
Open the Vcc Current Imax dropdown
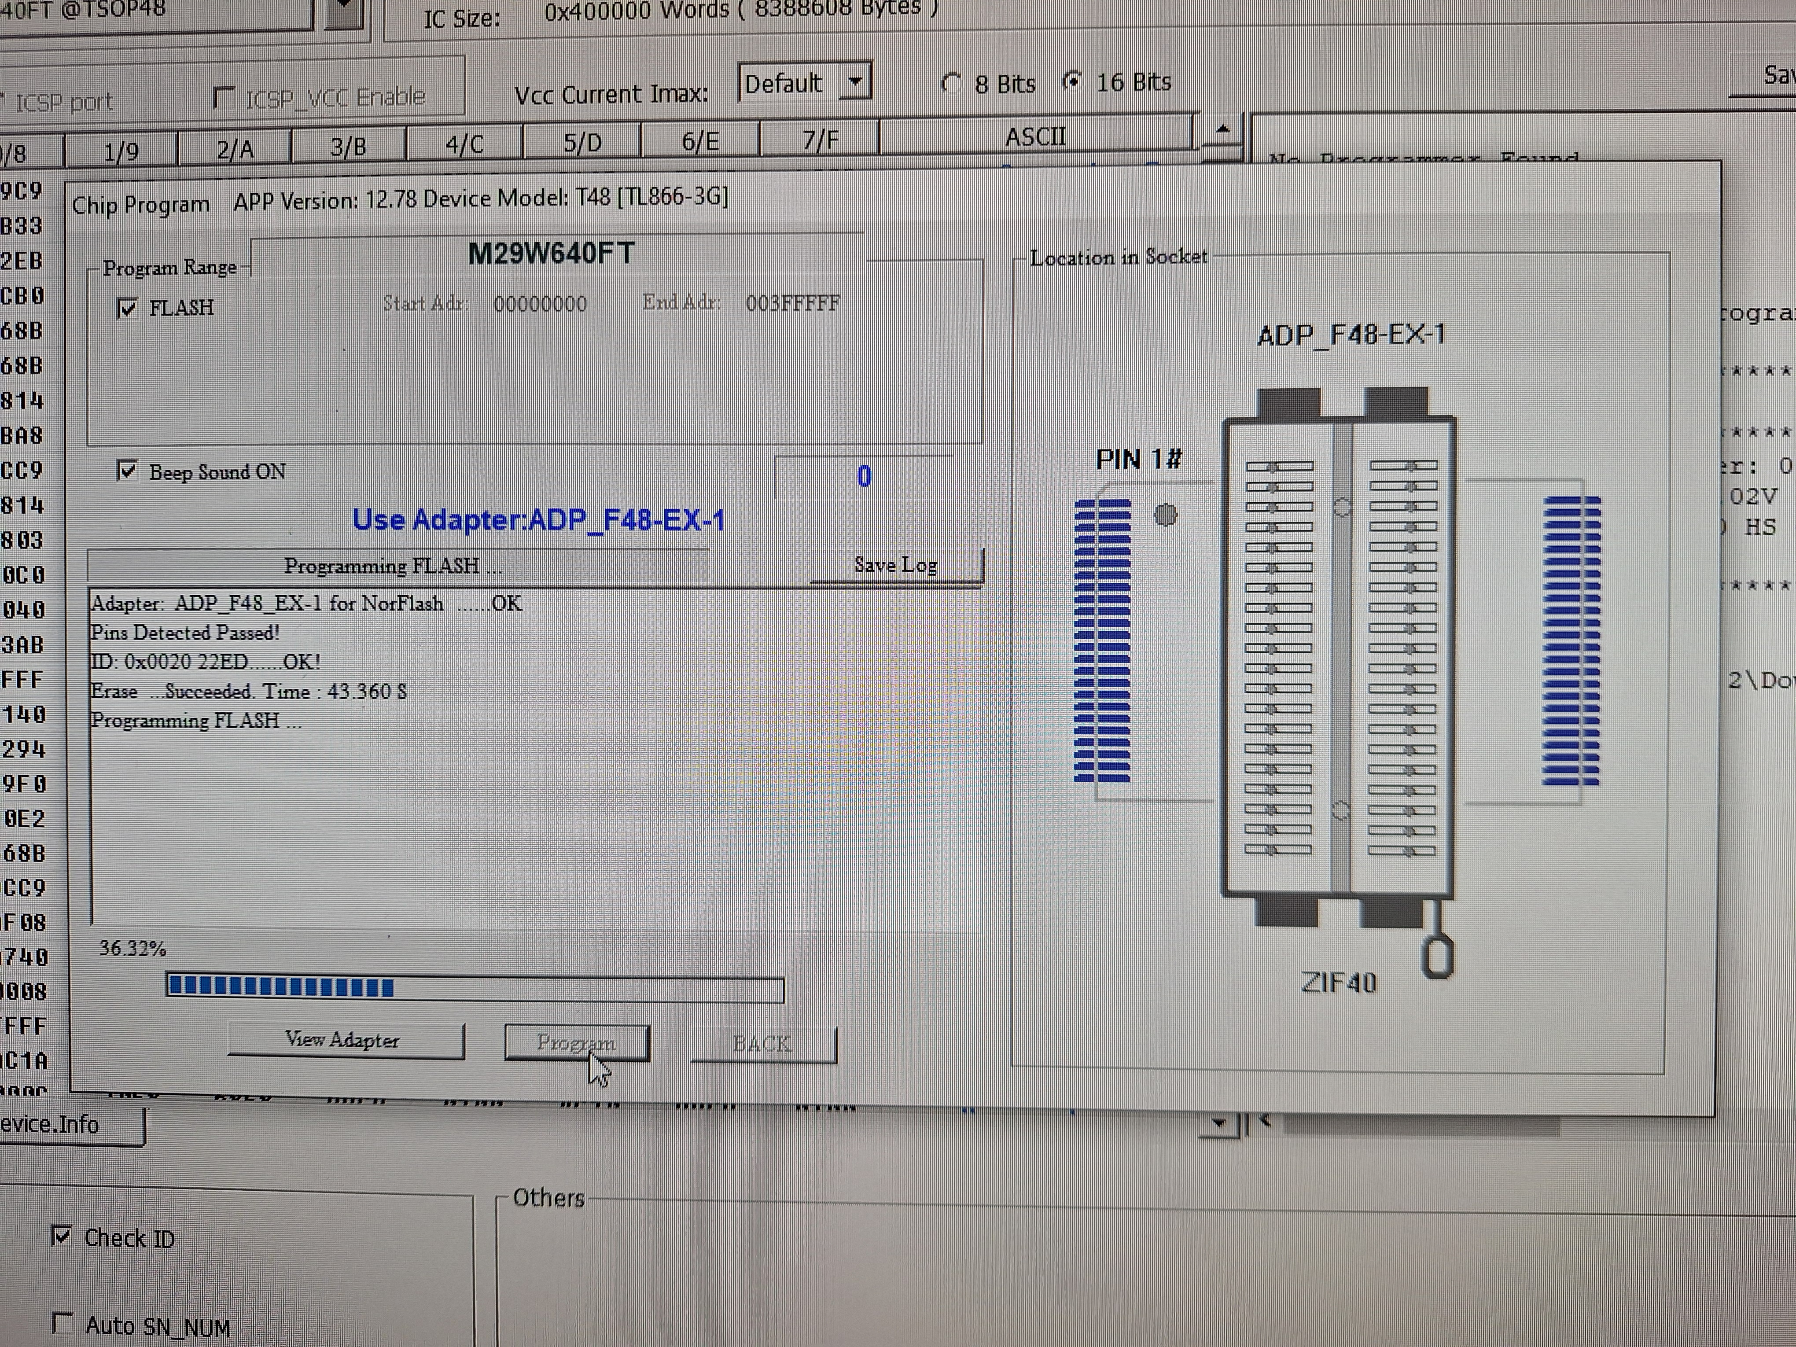tap(854, 83)
